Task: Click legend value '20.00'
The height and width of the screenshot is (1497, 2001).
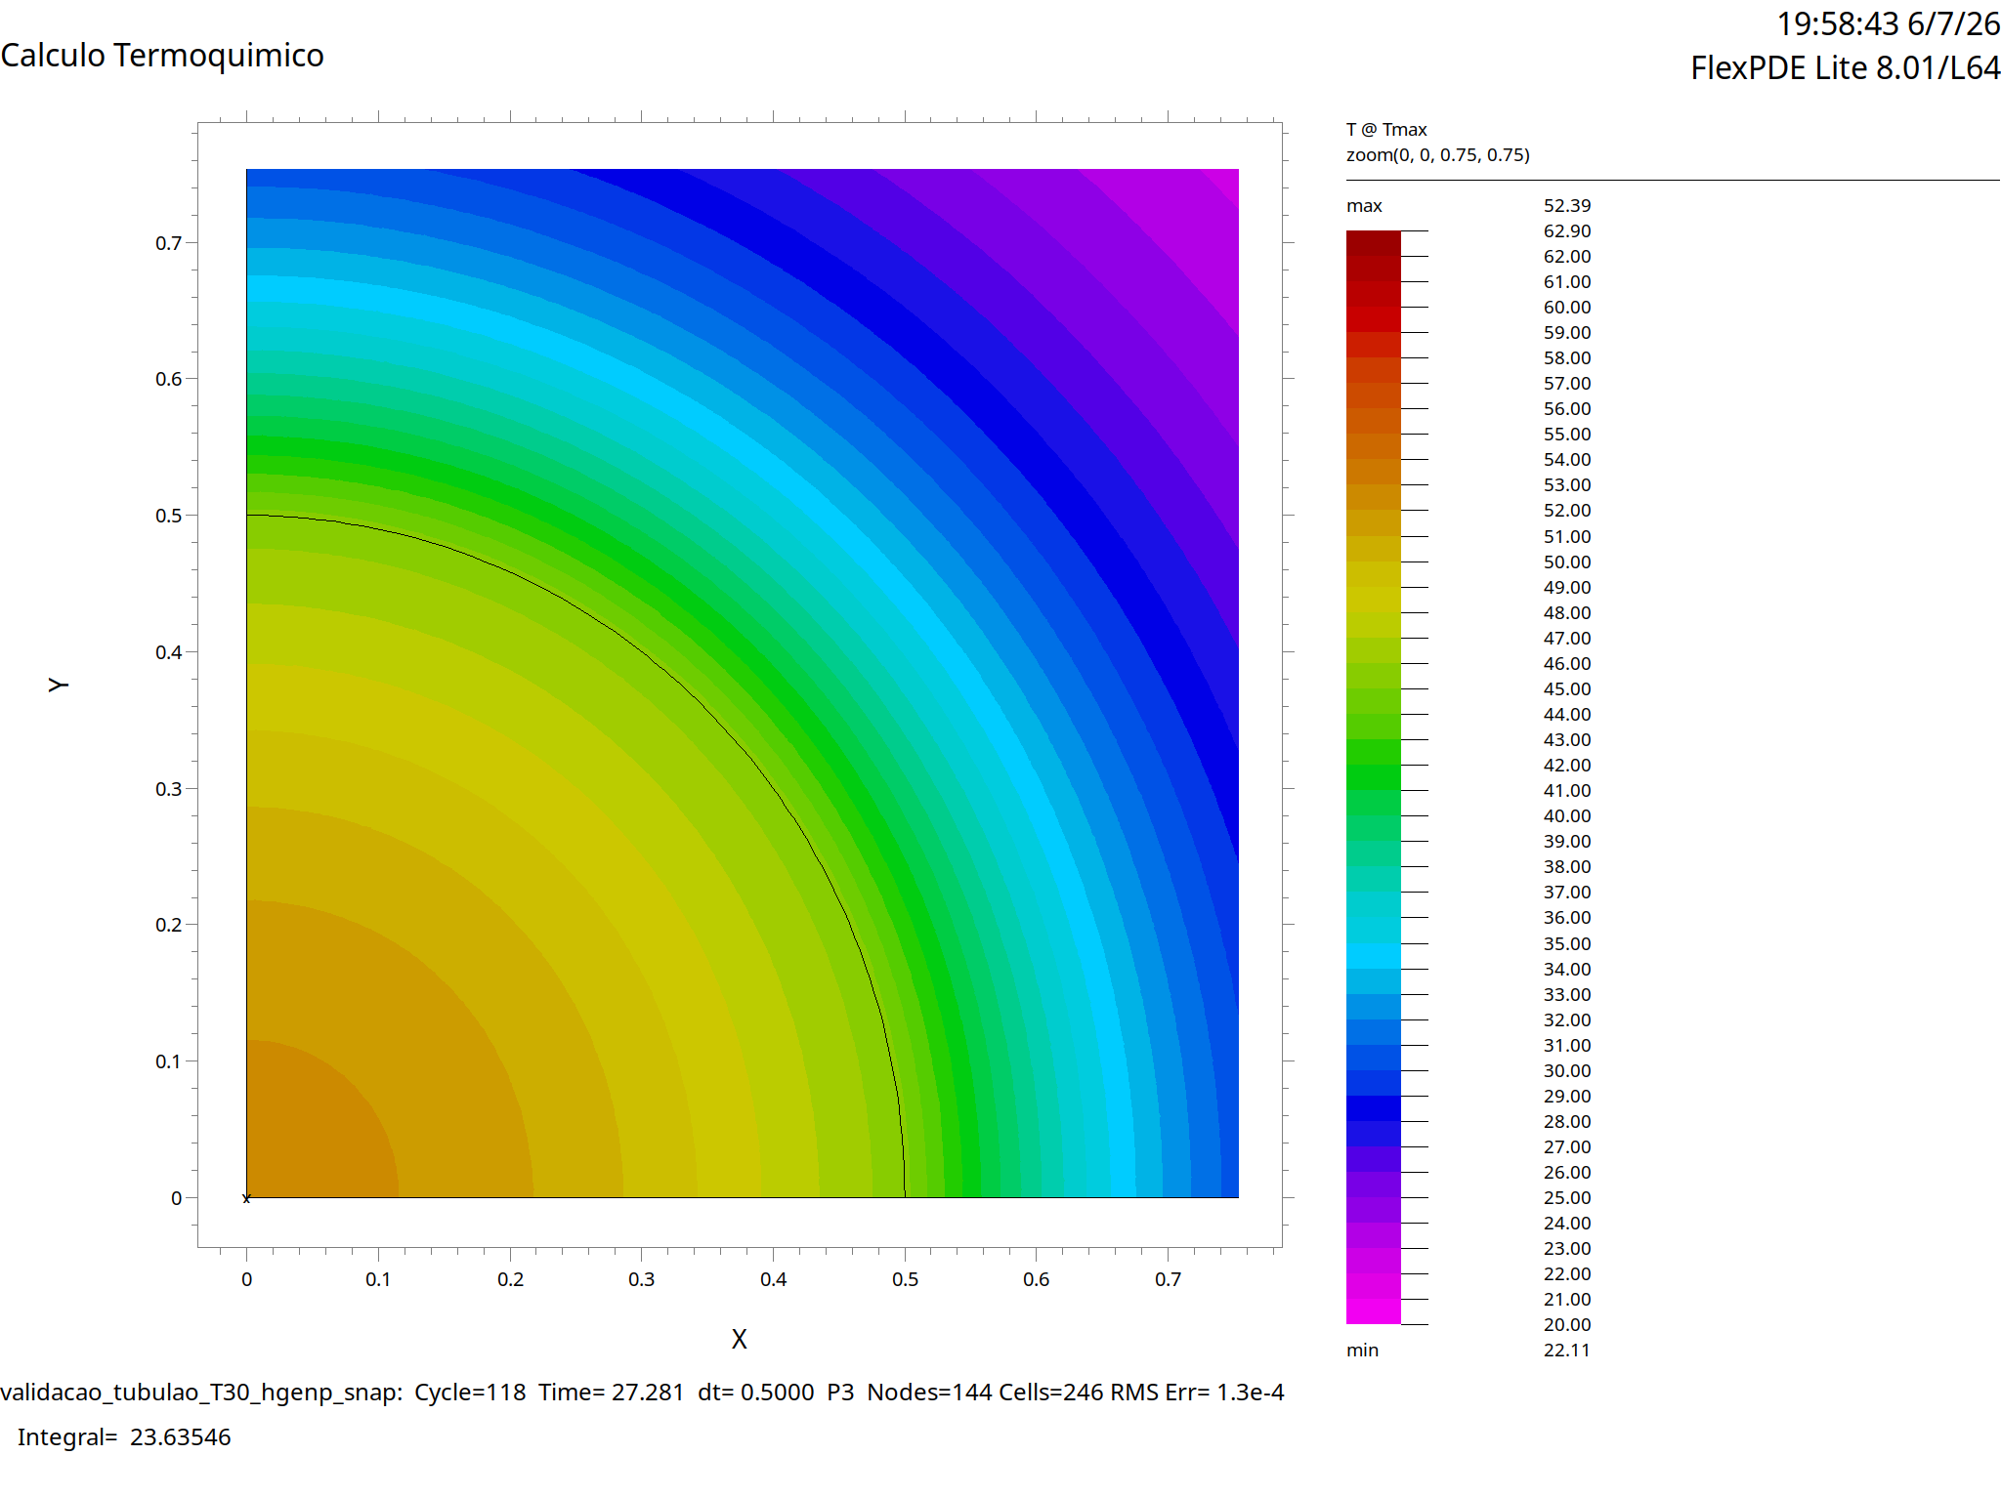Action: (x=1567, y=1325)
